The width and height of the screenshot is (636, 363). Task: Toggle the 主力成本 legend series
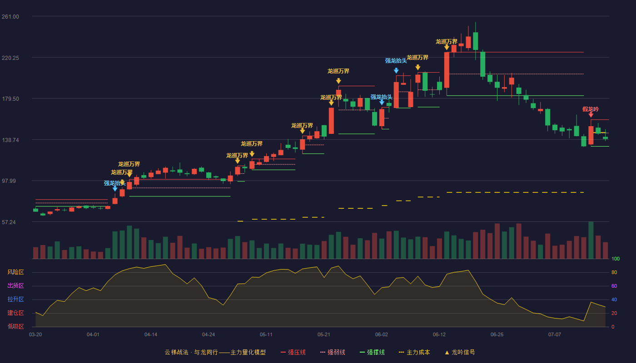[x=414, y=352]
